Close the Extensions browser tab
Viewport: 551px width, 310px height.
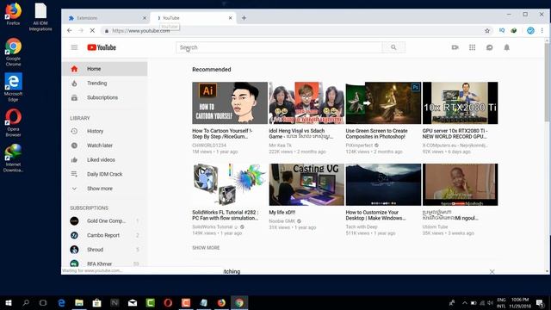[145, 18]
